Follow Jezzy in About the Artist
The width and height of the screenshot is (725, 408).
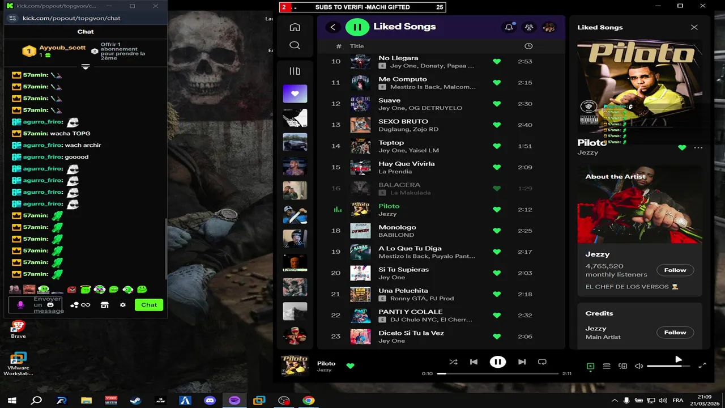point(675,270)
